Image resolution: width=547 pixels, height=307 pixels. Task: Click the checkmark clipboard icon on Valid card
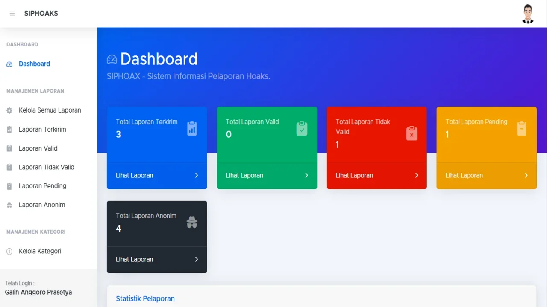coord(302,128)
